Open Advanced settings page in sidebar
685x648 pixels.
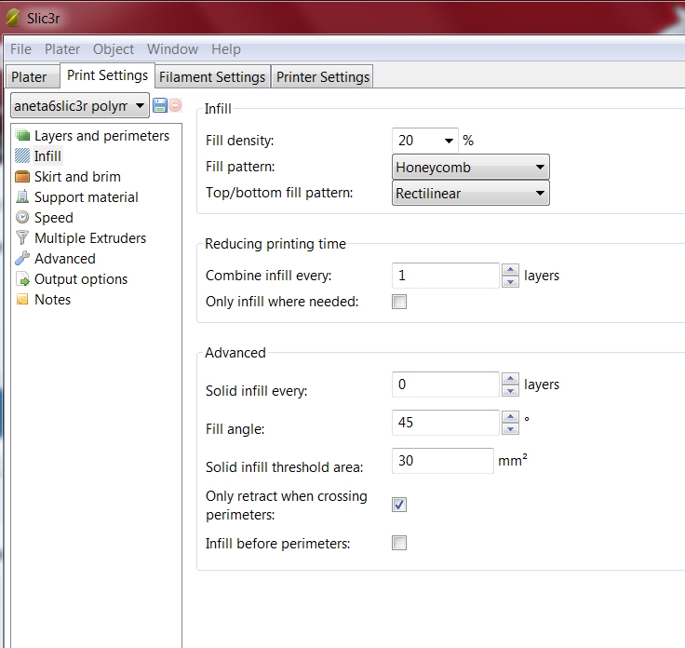pos(64,259)
